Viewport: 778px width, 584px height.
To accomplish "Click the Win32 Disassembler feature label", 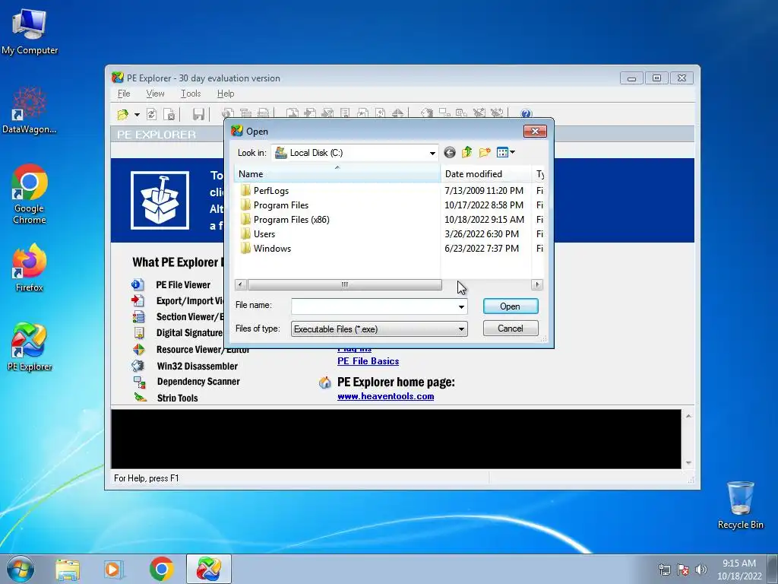I will [x=197, y=367].
